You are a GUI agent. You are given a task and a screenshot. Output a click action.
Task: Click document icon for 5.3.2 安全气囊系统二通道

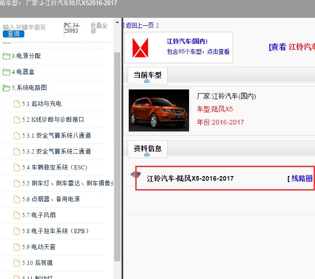click(x=17, y=152)
